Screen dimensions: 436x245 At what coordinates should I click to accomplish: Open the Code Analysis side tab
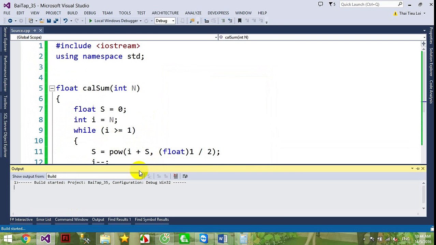(431, 92)
